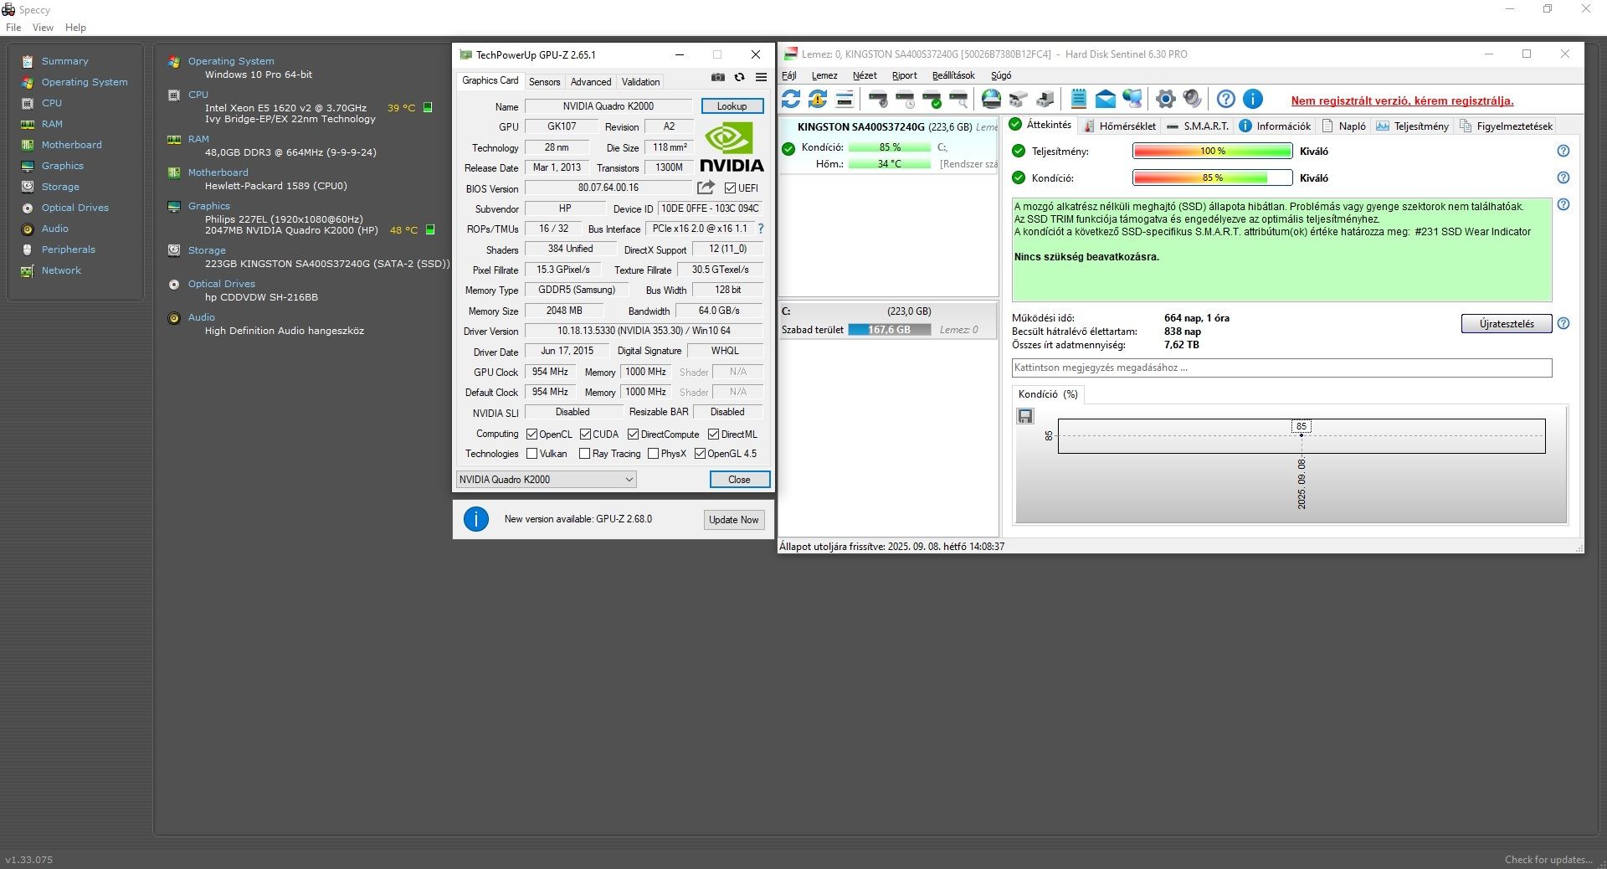
Task: Enable the PhysX checkbox
Action: click(x=653, y=454)
